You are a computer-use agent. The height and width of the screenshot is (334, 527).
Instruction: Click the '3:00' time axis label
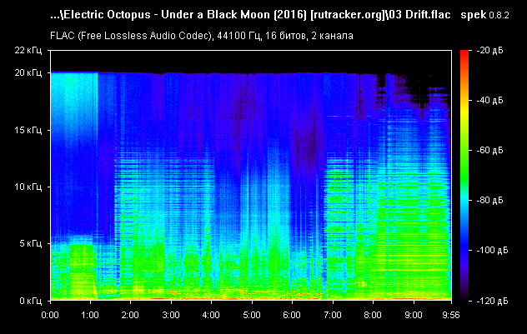coord(171,315)
